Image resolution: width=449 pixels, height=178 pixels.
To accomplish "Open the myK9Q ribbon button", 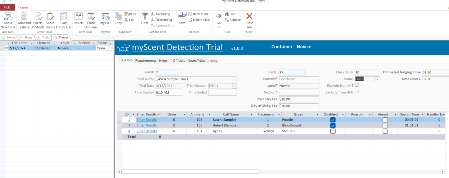I will tap(106, 20).
